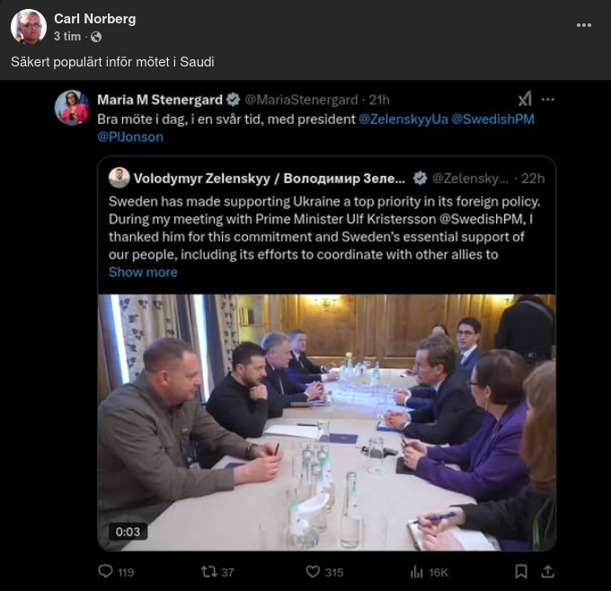
Task: View the 16K analytics icon
Action: (x=417, y=571)
